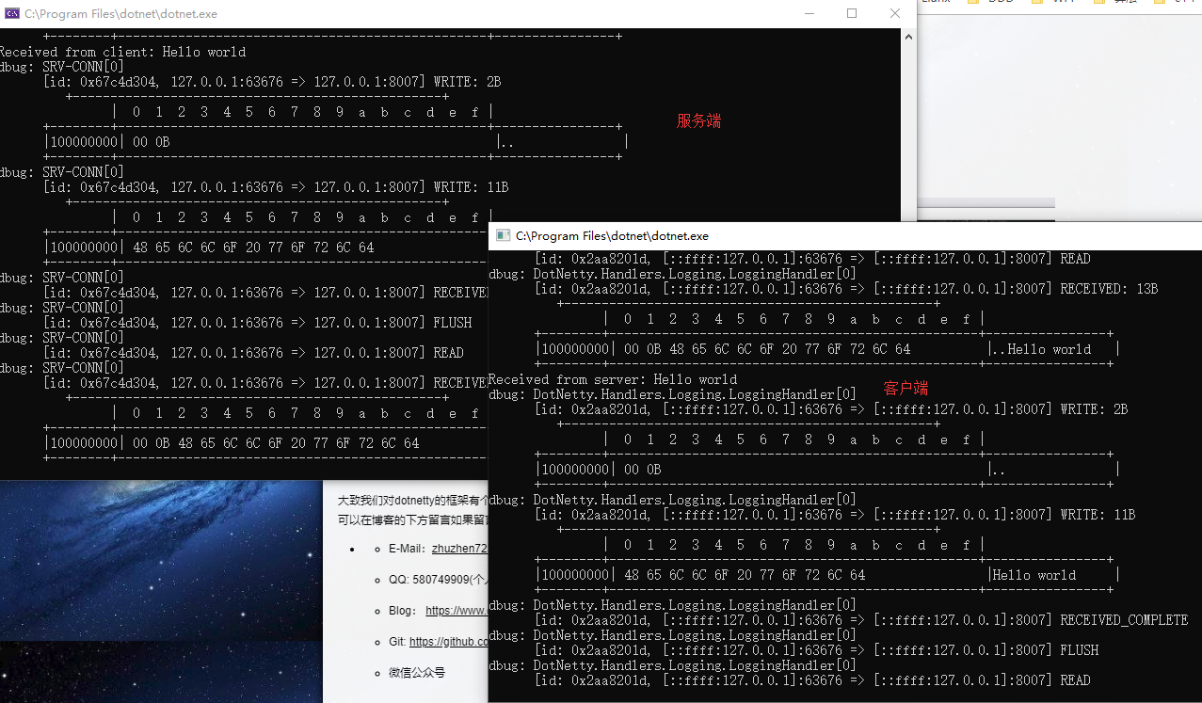The height and width of the screenshot is (703, 1202).
Task: Click the client console 'FLUSH' line
Action: point(816,650)
